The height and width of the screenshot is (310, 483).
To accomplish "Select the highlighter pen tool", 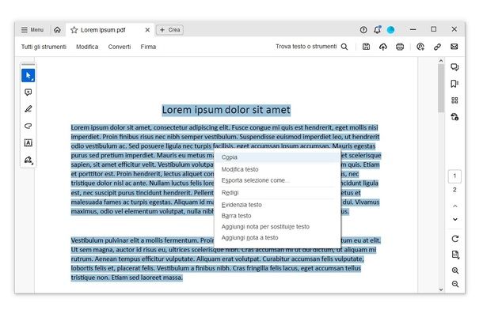I will [x=28, y=109].
